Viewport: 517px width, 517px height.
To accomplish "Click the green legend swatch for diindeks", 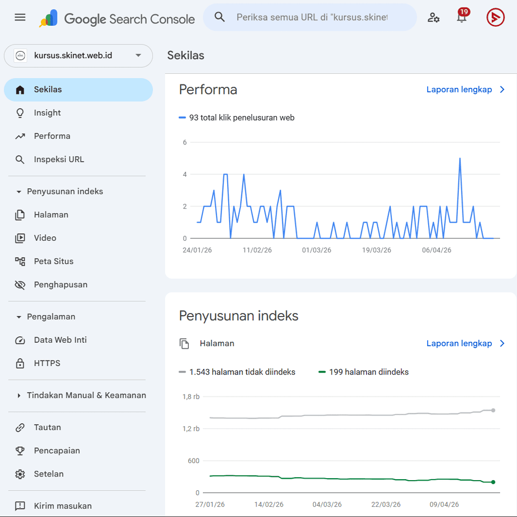I will click(x=322, y=372).
